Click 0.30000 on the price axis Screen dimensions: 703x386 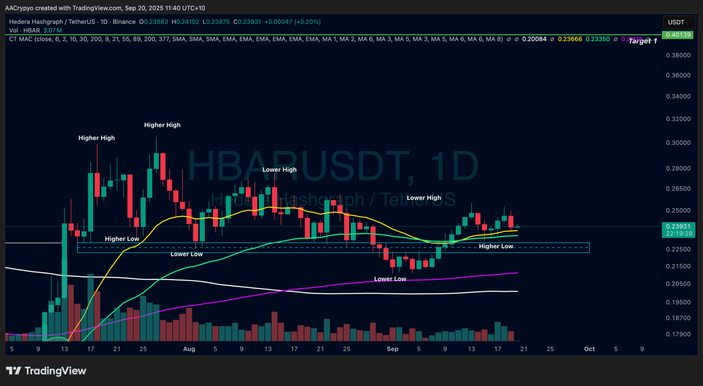[678, 143]
